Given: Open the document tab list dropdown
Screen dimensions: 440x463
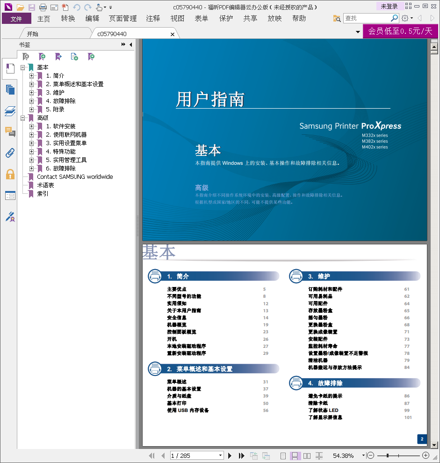Looking at the screenshot, I should (358, 32).
